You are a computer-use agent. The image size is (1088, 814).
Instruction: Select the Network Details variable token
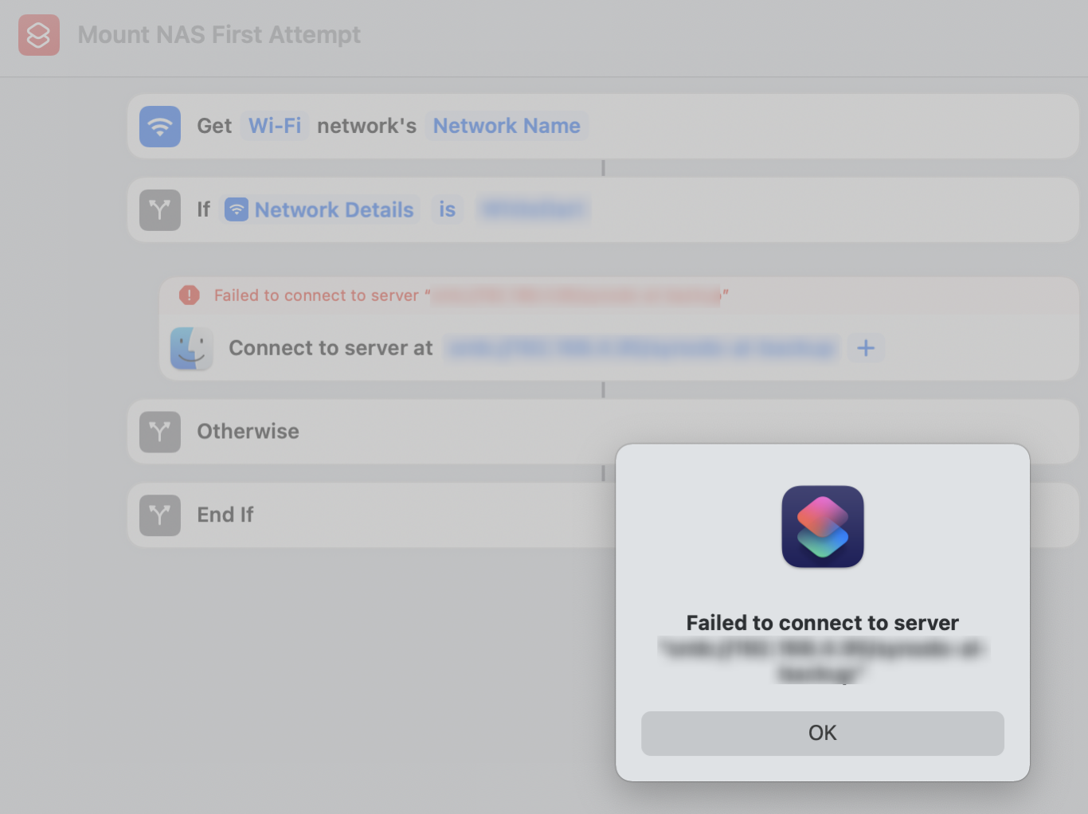click(x=320, y=209)
